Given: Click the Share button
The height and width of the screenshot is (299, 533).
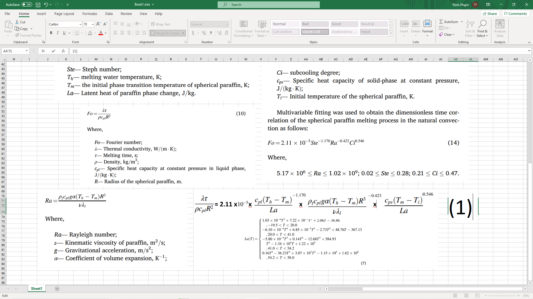Looking at the screenshot, I should tap(490, 14).
